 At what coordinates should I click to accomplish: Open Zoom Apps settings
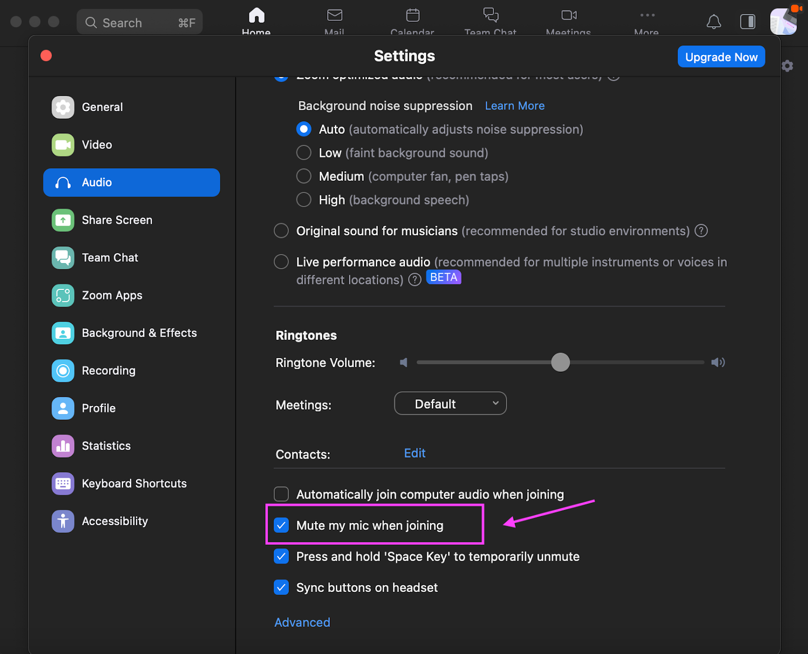(112, 295)
